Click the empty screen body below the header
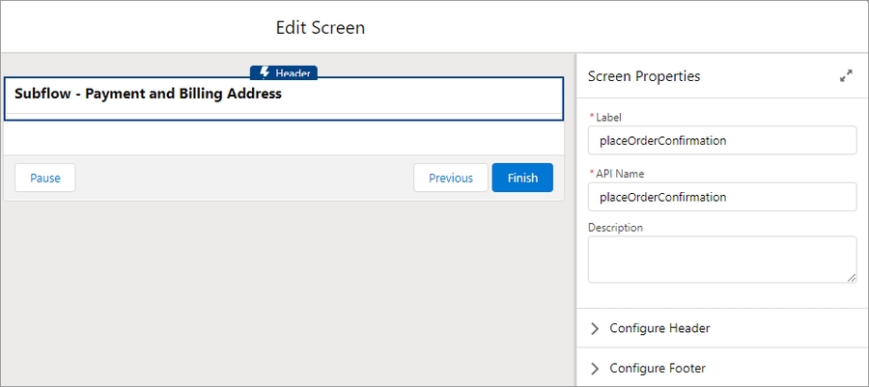869x387 pixels. click(x=283, y=137)
